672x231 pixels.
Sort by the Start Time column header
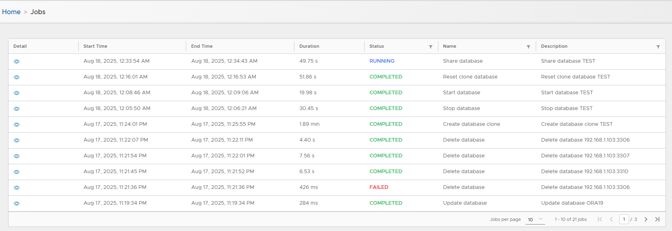95,47
